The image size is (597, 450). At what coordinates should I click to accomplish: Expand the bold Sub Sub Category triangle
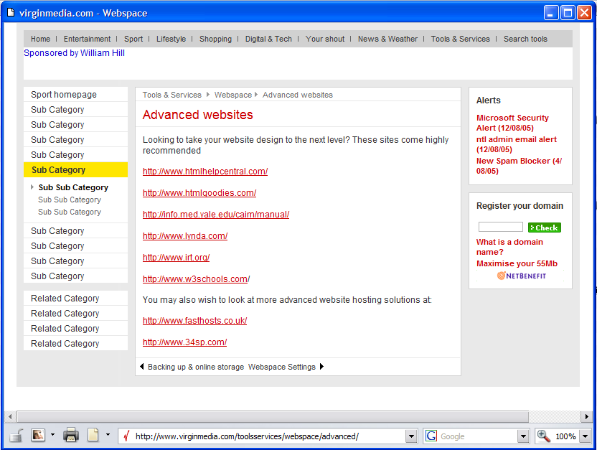(x=32, y=187)
